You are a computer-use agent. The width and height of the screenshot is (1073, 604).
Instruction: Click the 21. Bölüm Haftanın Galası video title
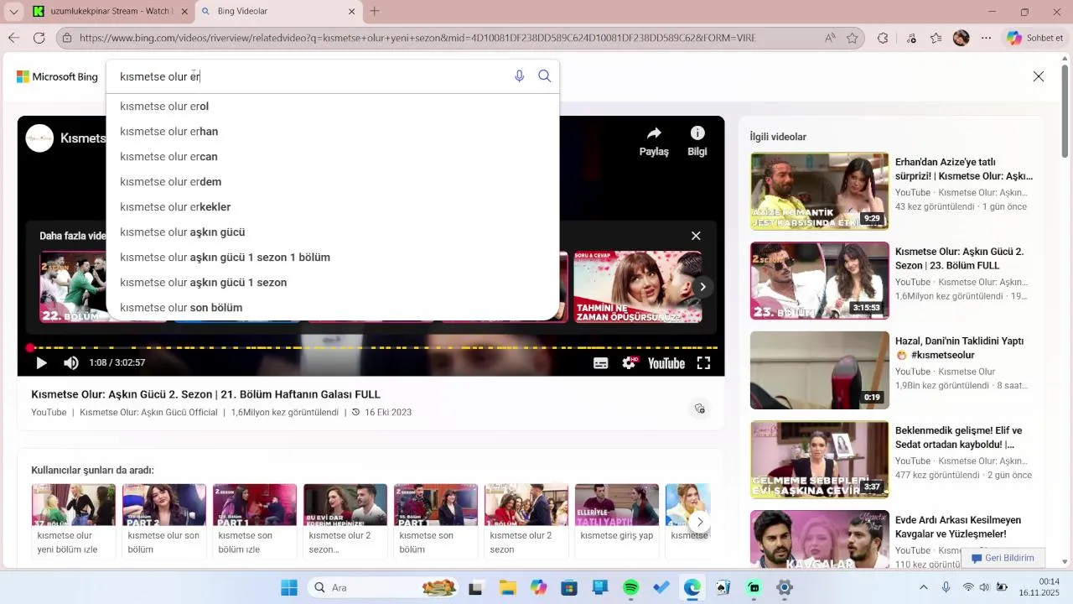pyautogui.click(x=205, y=394)
